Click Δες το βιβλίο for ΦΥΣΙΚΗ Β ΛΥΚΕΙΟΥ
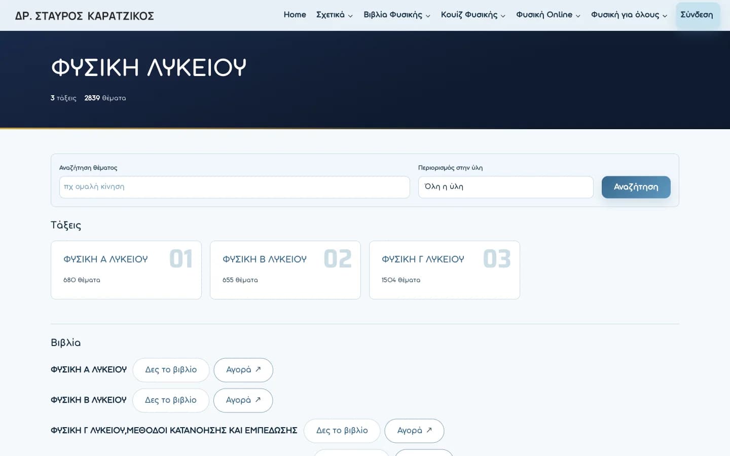 point(171,400)
